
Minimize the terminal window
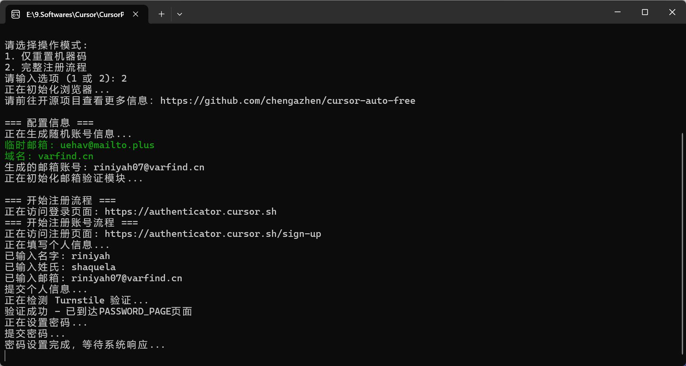(617, 12)
